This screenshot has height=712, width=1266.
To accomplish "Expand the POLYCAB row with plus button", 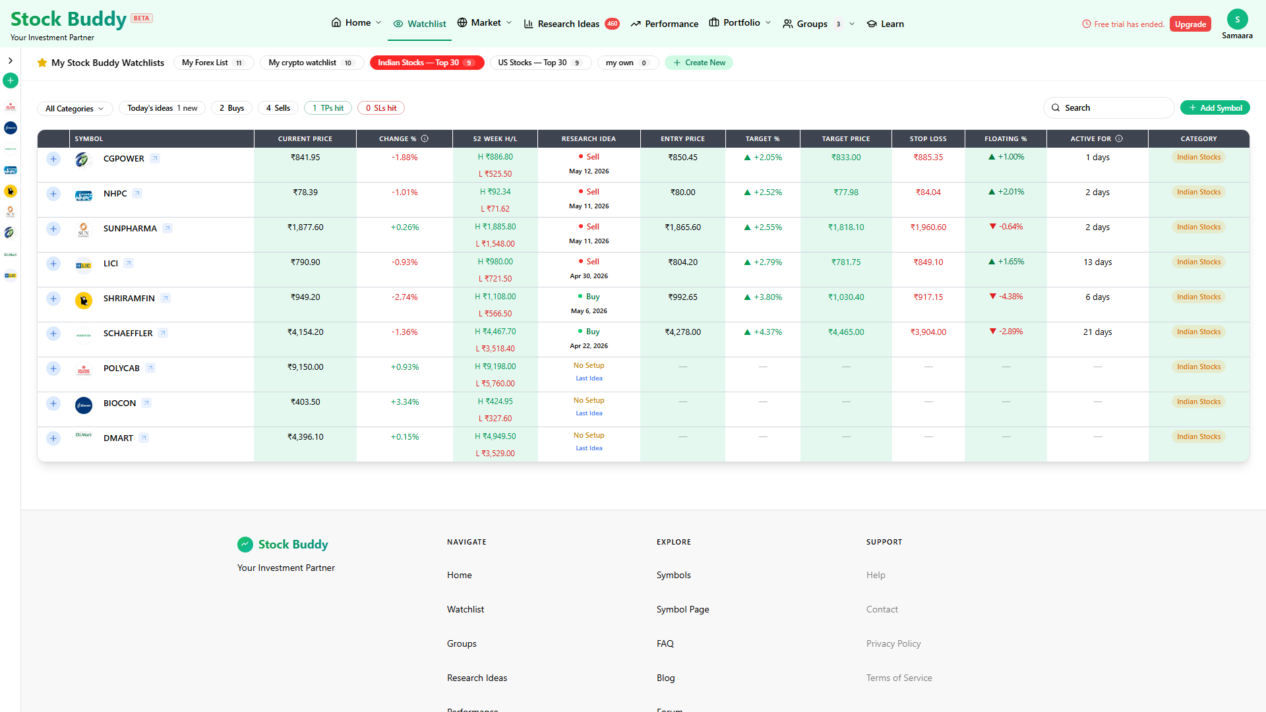I will pyautogui.click(x=53, y=369).
